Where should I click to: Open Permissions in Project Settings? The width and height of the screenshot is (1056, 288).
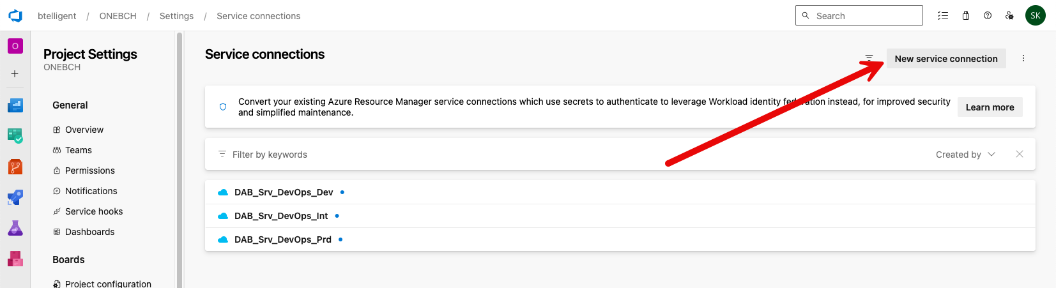tap(89, 171)
